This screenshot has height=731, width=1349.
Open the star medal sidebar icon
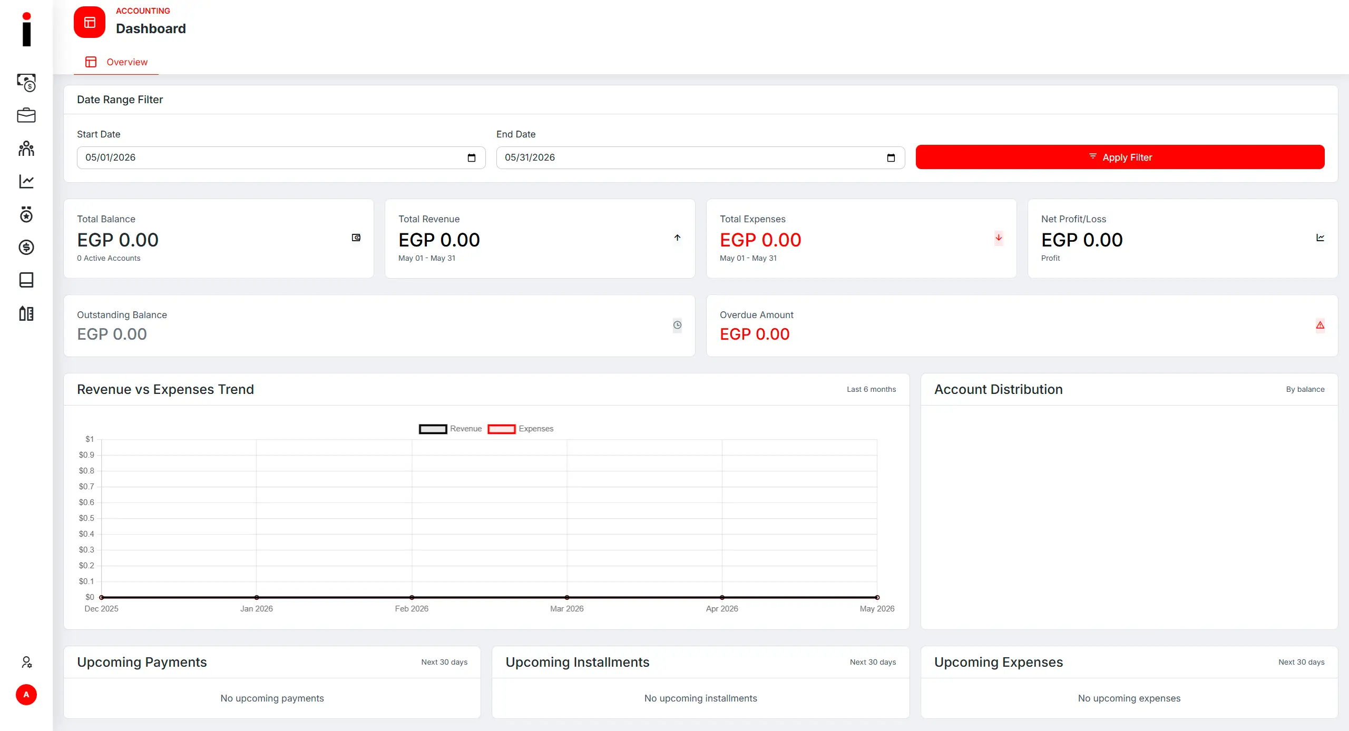click(x=26, y=214)
